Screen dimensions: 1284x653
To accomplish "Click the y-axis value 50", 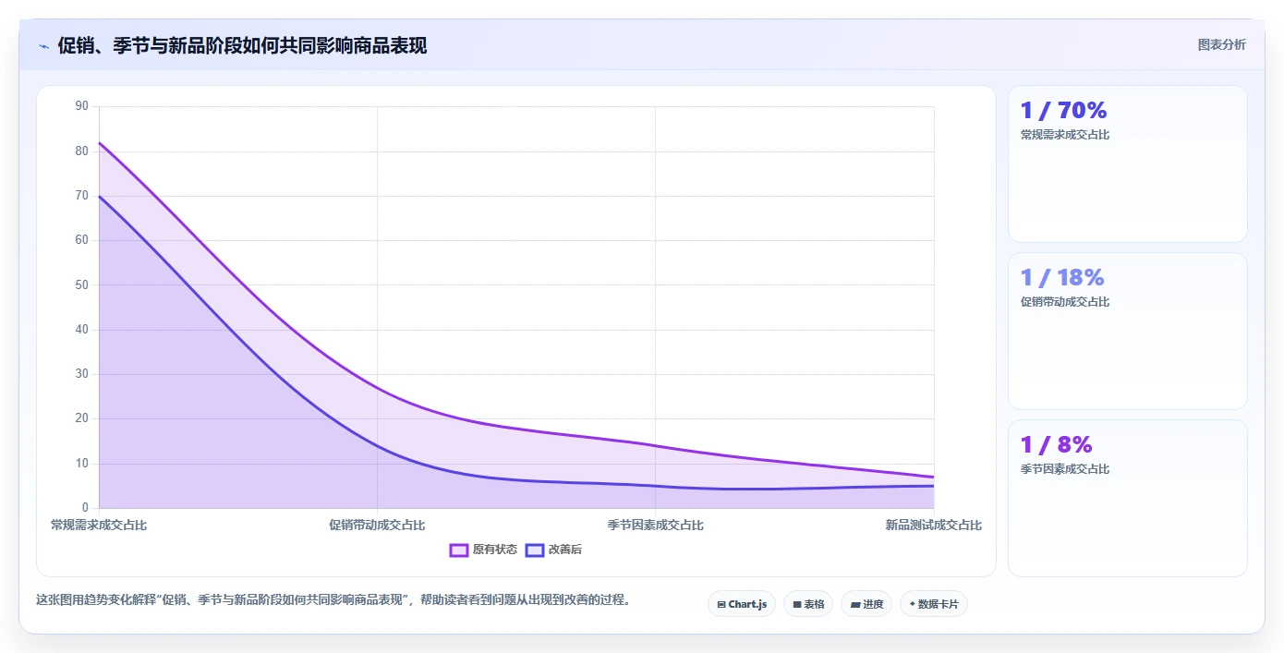I will (82, 284).
